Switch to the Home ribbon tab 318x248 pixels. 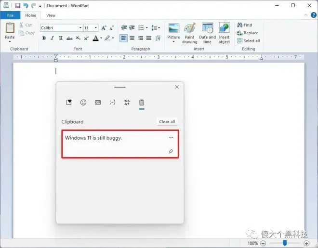(31, 15)
